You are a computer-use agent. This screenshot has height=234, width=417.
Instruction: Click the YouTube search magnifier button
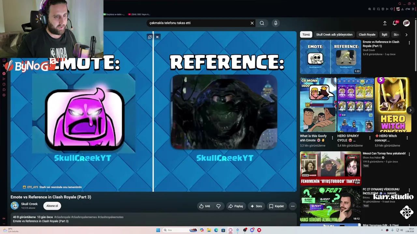click(x=262, y=23)
